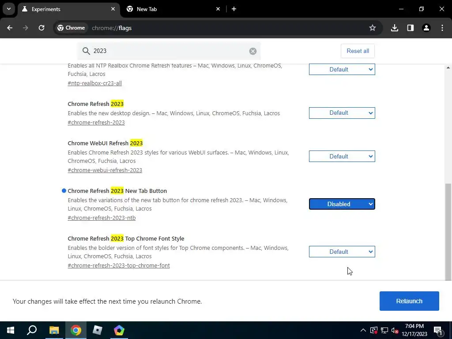The width and height of the screenshot is (452, 339).
Task: Click the Chrome taskbar icon
Action: tap(76, 330)
